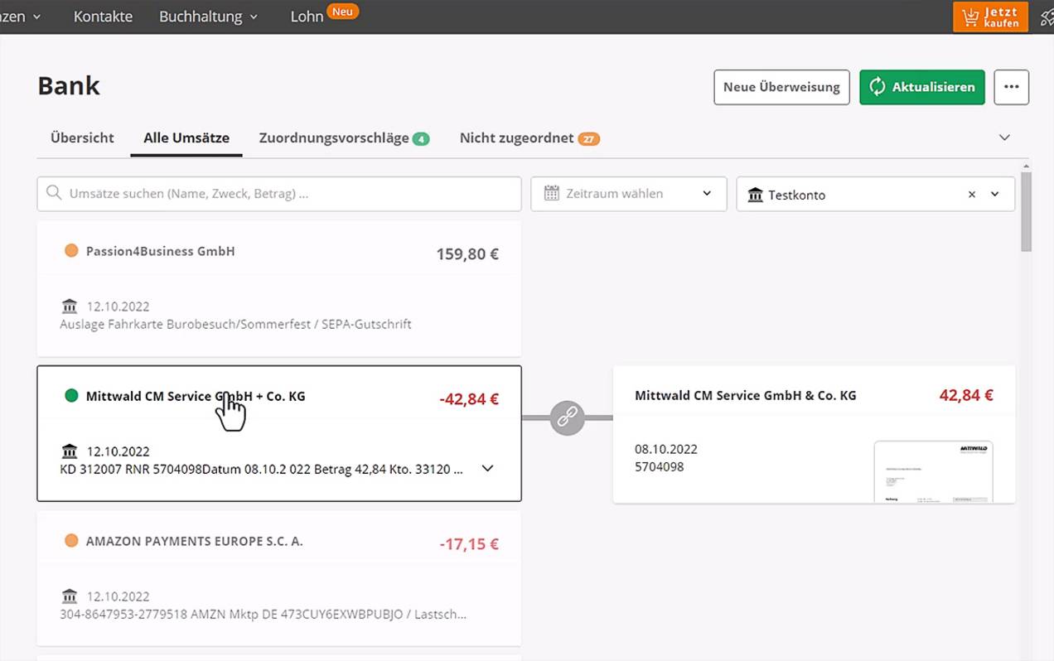
Task: Open the three-dots more options button
Action: [1011, 87]
